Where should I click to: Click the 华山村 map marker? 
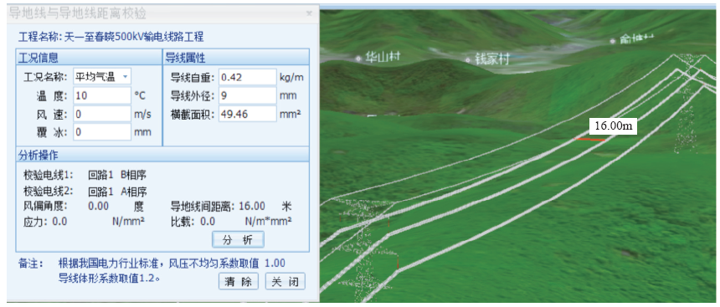click(x=378, y=57)
